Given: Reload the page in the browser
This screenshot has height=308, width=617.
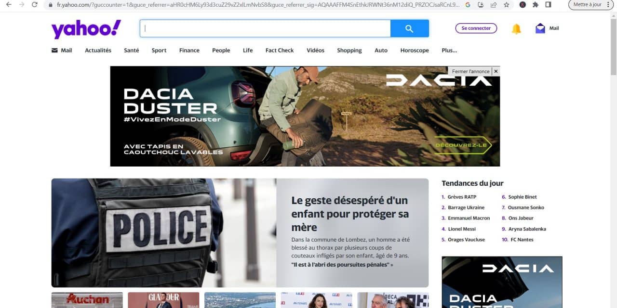Looking at the screenshot, I should point(35,5).
